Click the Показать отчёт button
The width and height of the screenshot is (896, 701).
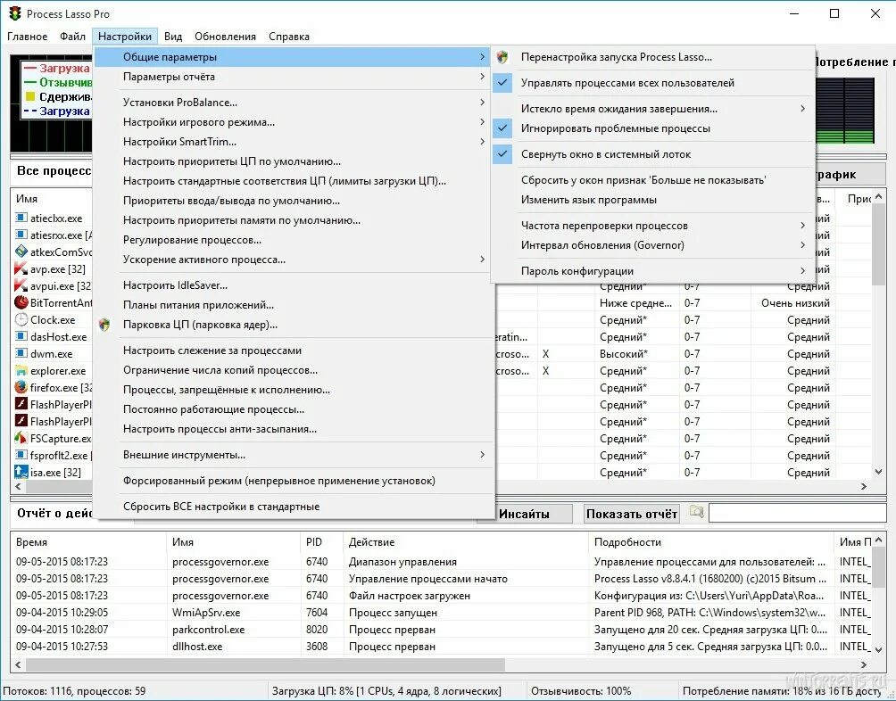coord(632,514)
